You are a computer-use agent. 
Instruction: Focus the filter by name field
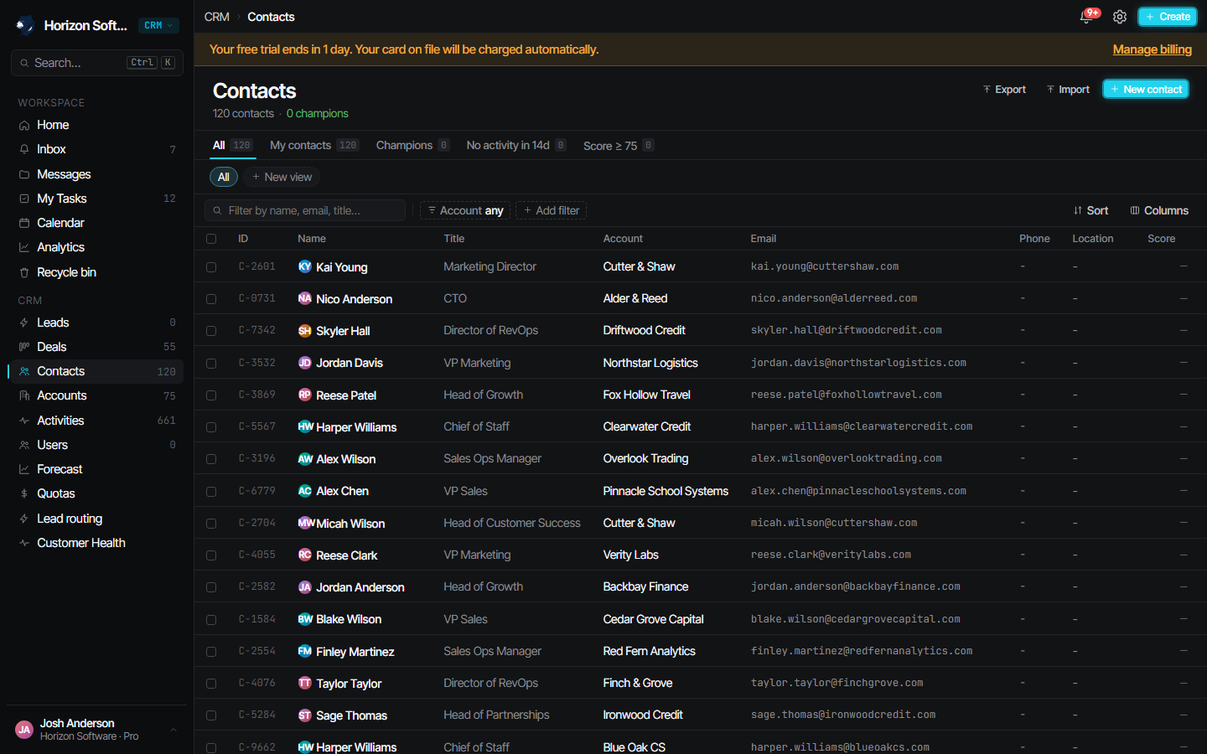[305, 210]
